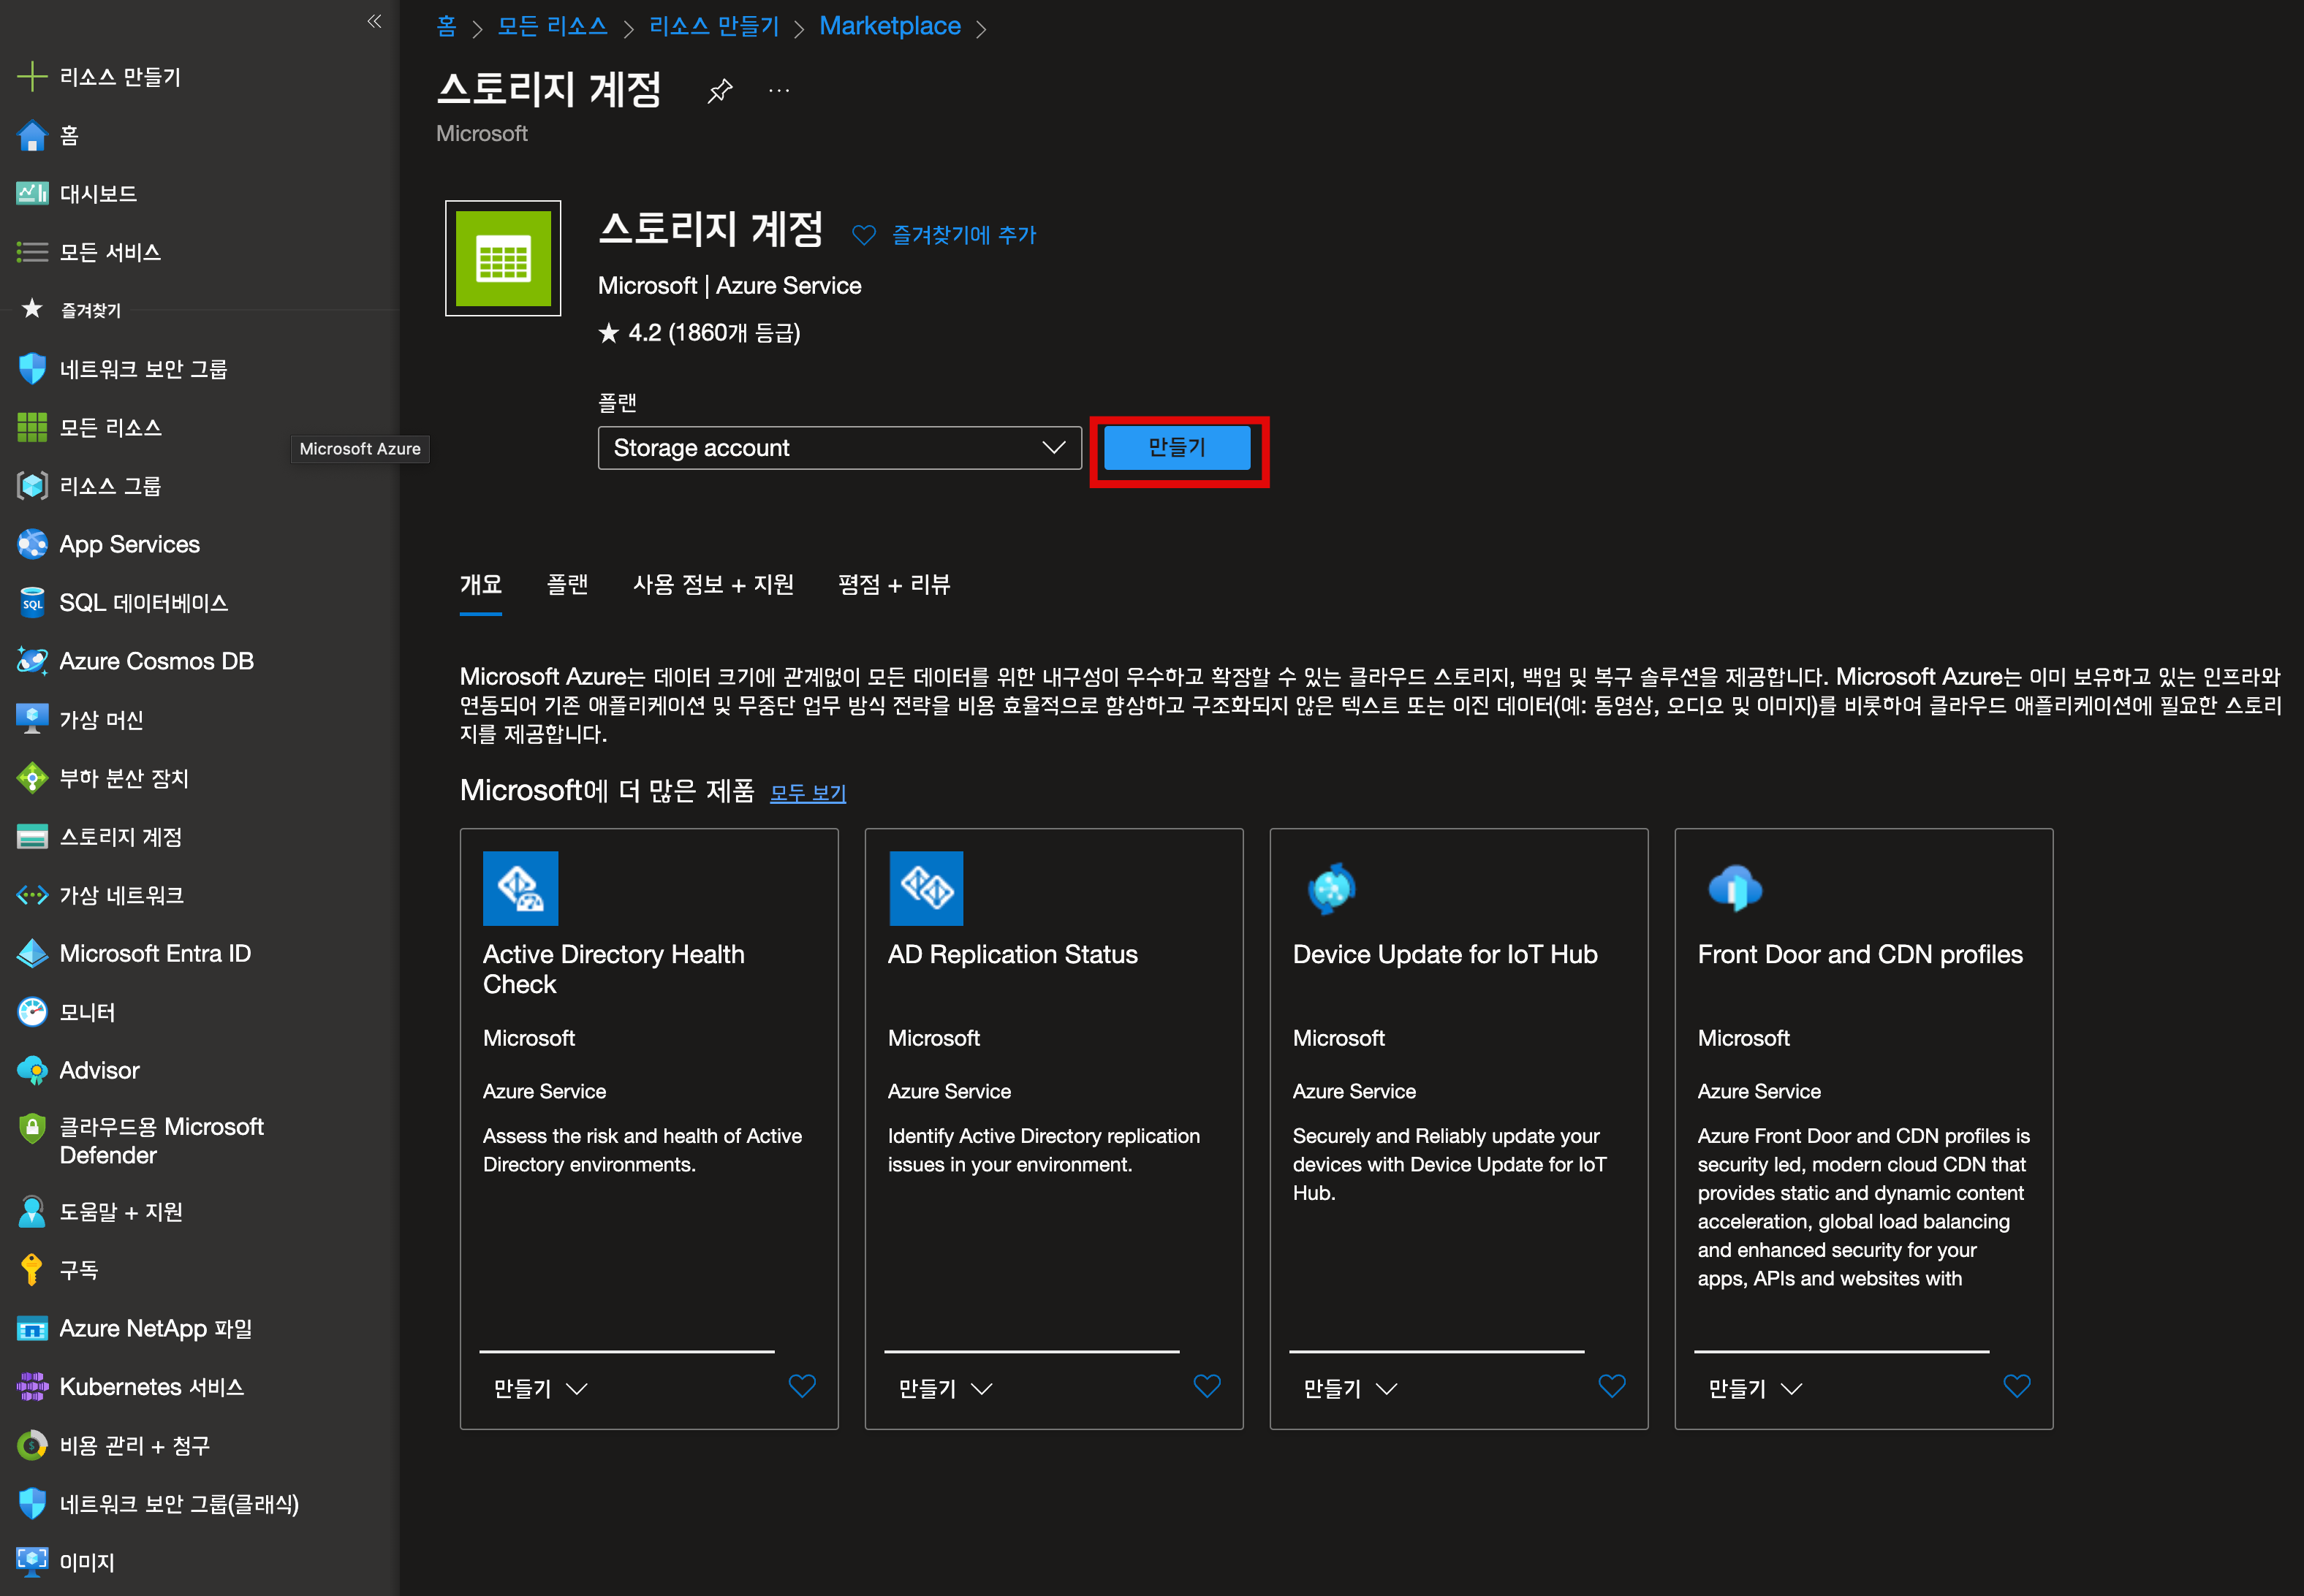The height and width of the screenshot is (1596, 2304).
Task: Favorite AD Replication Status with heart
Action: 1207,1386
